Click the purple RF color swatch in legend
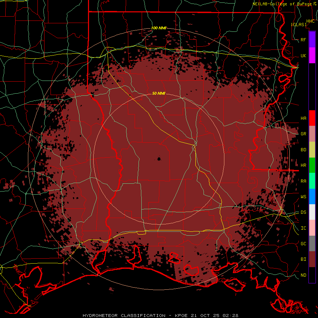Image resolution: width=318 pixels, height=318 pixels. (x=312, y=40)
